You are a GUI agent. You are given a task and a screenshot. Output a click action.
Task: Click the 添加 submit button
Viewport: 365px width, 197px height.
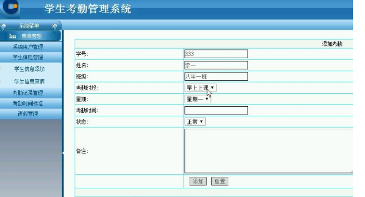pyautogui.click(x=198, y=181)
